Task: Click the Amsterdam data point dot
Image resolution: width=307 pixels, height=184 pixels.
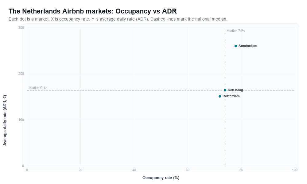Action: click(236, 46)
